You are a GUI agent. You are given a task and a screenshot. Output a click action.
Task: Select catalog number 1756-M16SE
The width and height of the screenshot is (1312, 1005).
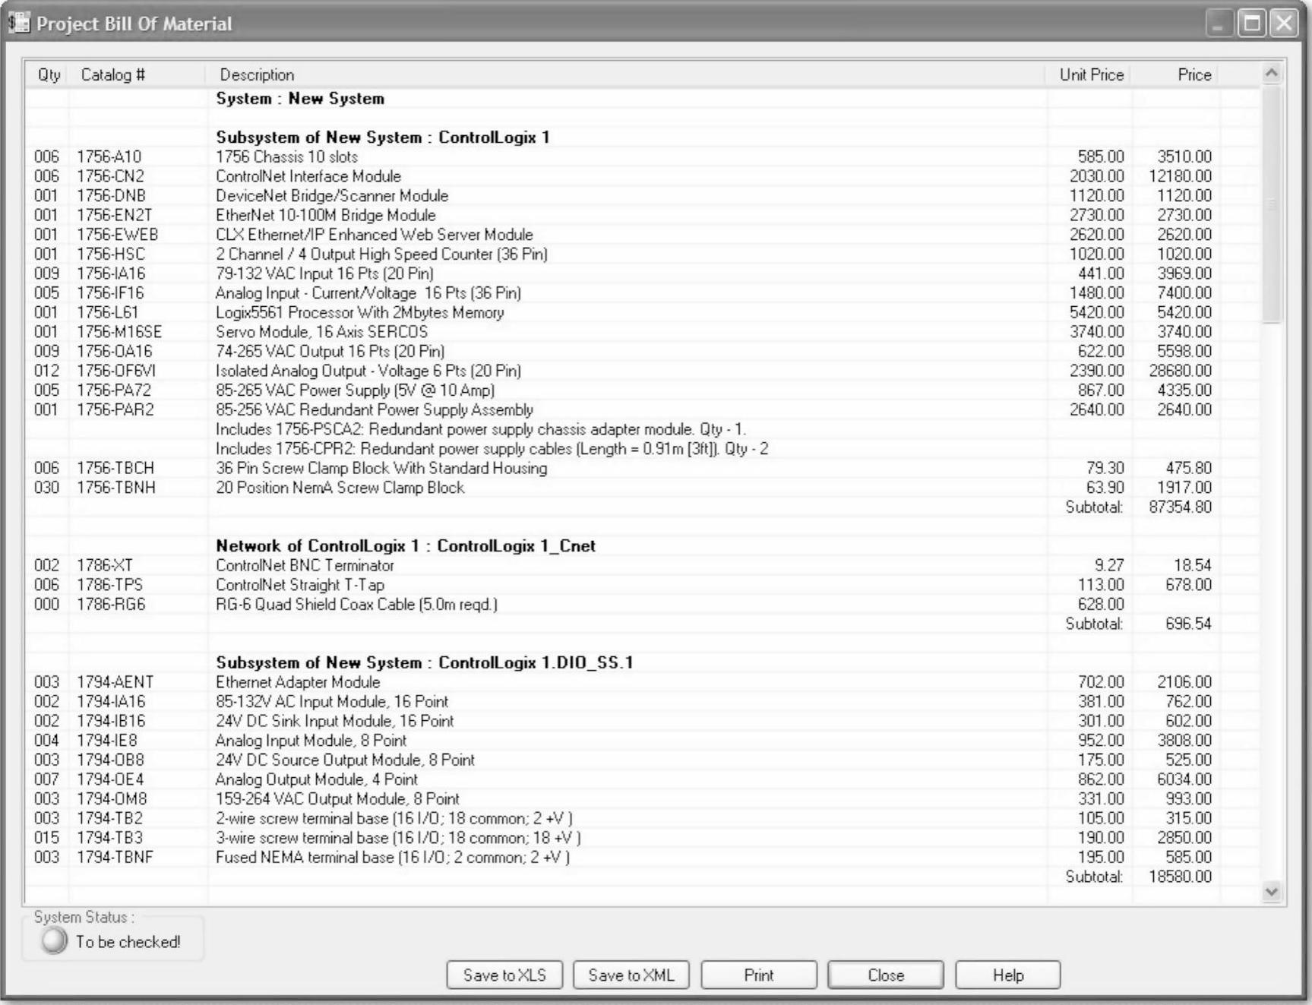click(x=119, y=332)
